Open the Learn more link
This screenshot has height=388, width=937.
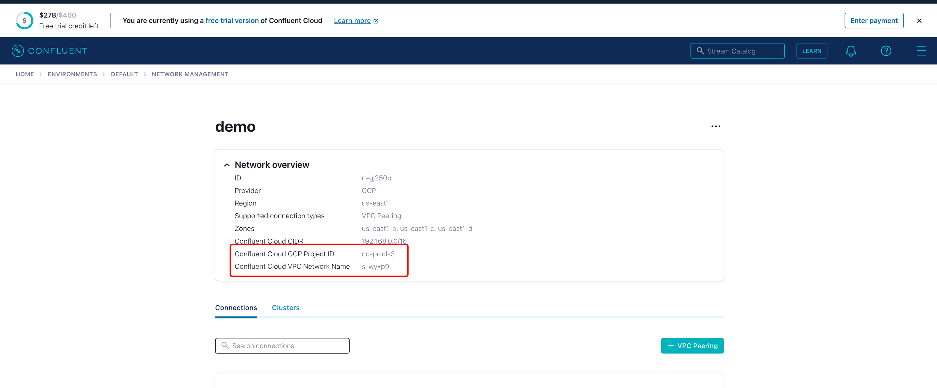356,21
